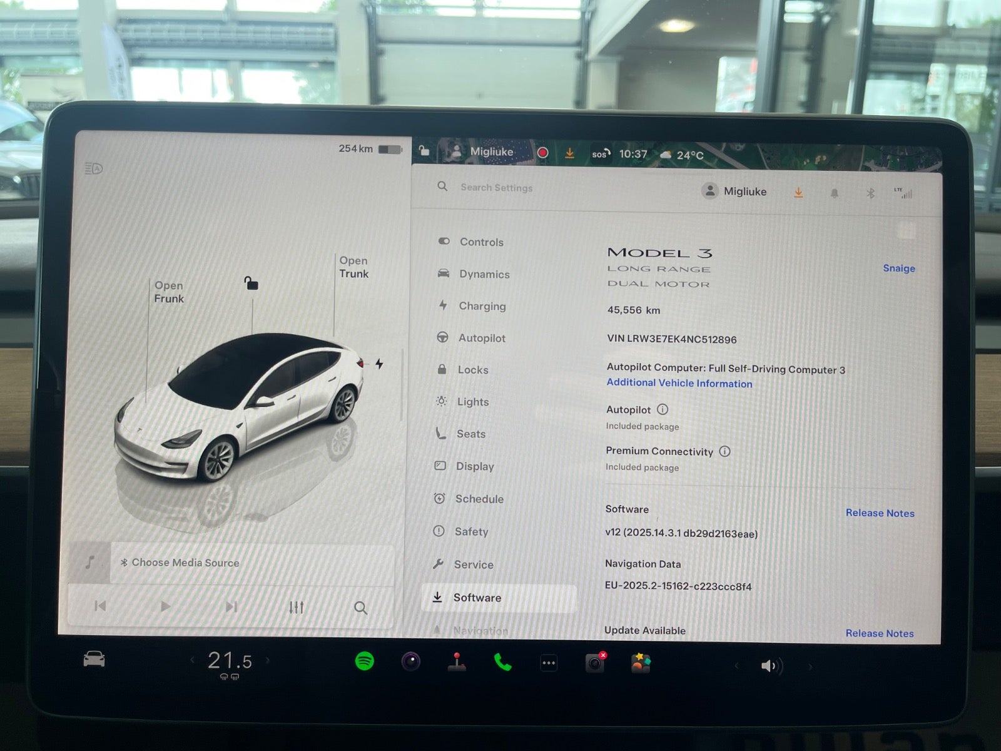Open the Toybox colorful app
Viewport: 1001px width, 751px height.
tap(641, 663)
